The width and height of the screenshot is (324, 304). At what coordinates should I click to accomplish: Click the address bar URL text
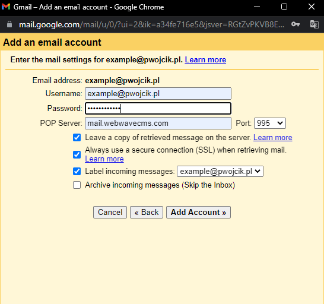tap(151, 24)
